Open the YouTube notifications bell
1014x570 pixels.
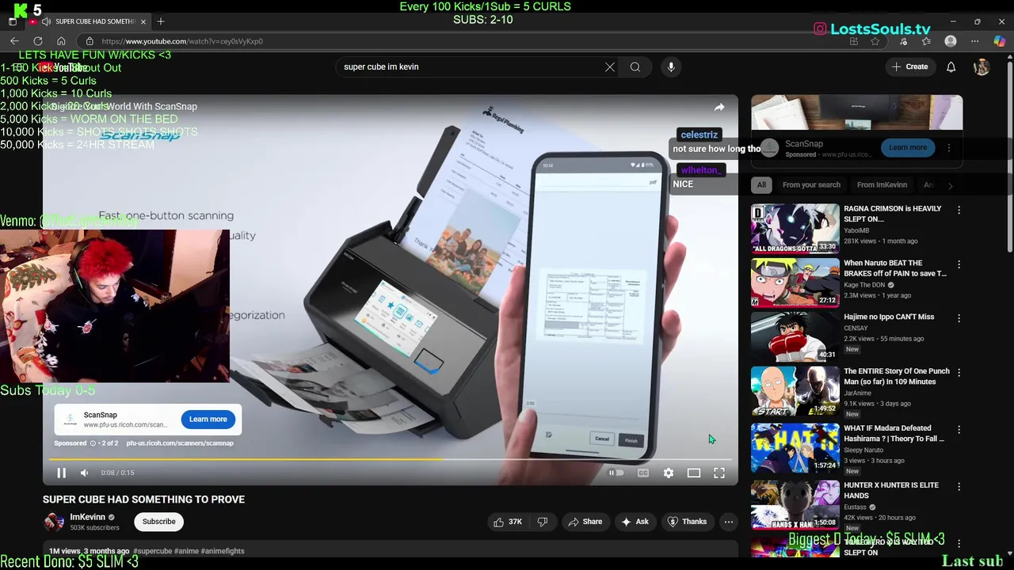click(x=951, y=67)
